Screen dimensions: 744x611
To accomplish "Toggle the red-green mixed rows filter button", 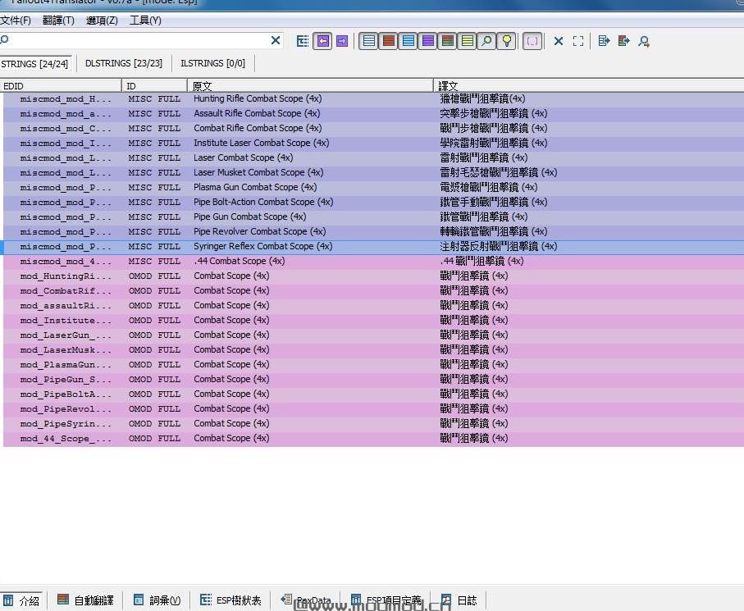I will point(447,41).
